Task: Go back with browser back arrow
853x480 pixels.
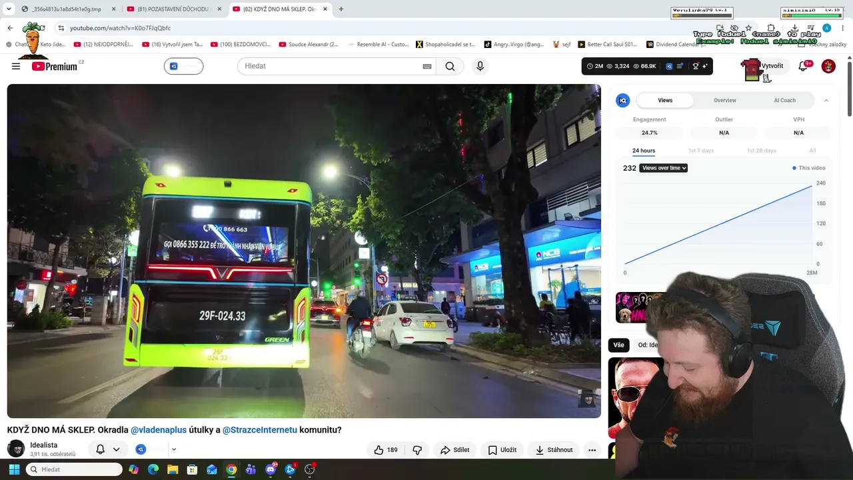Action: click(10, 28)
